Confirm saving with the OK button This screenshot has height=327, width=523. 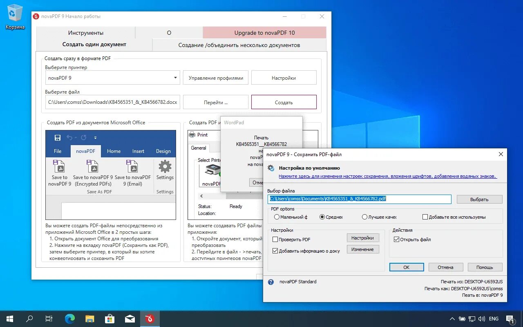tap(407, 267)
